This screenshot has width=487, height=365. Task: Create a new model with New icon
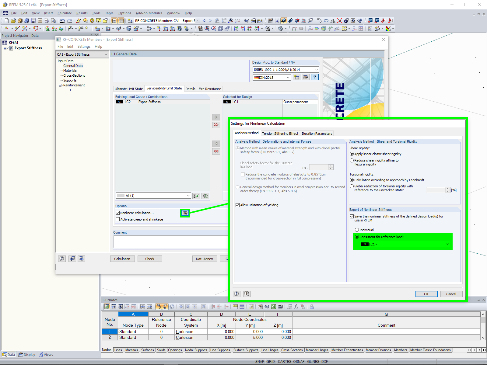coord(6,21)
